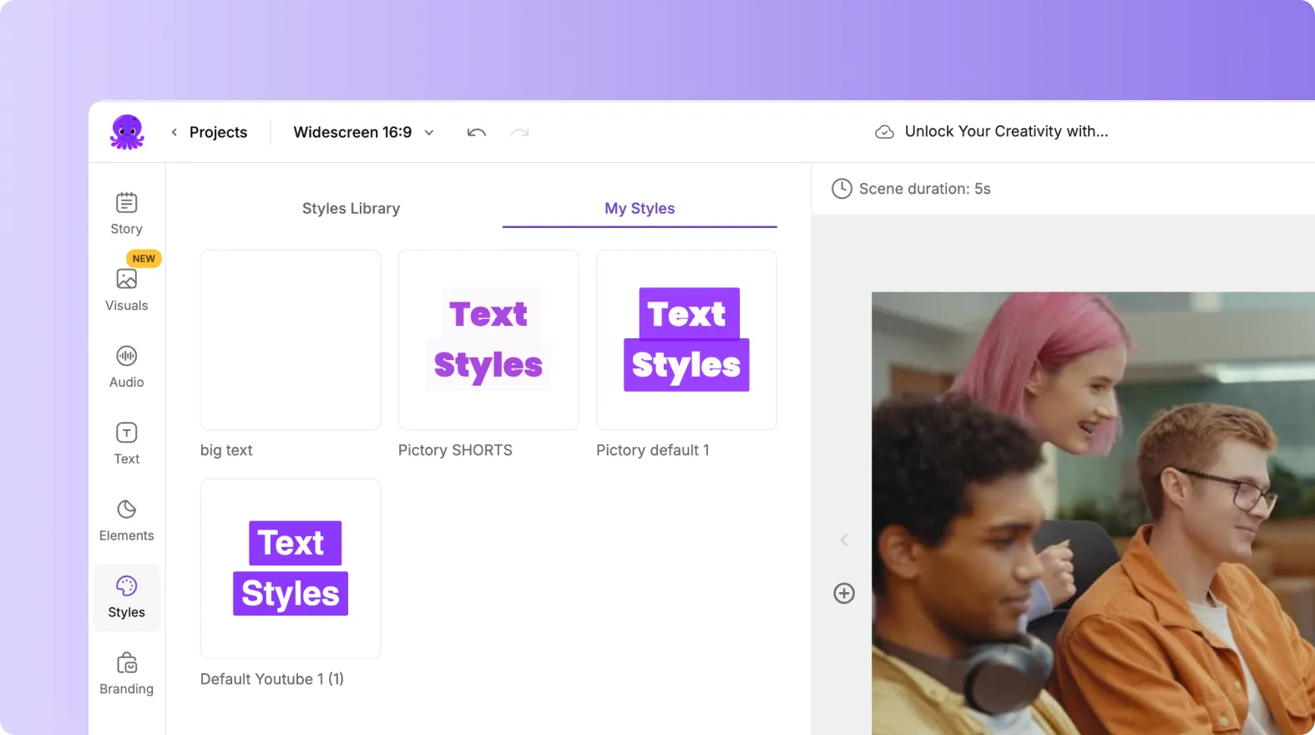Click the Default Youtube 1 (1) label
This screenshot has height=735, width=1315.
[x=272, y=679]
